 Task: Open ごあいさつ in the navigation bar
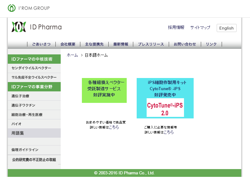pyautogui.click(x=41, y=44)
